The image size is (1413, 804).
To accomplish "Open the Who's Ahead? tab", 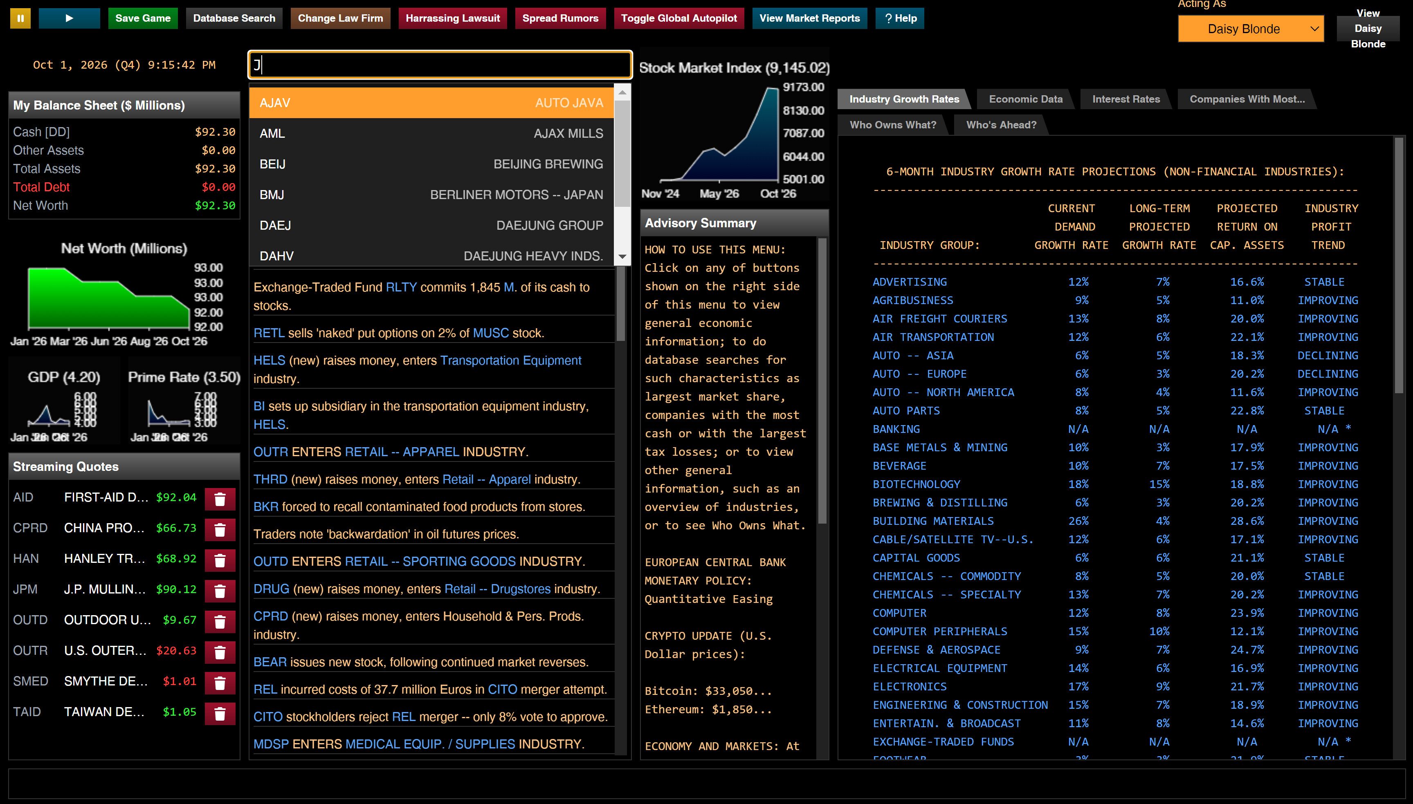I will [x=1000, y=125].
